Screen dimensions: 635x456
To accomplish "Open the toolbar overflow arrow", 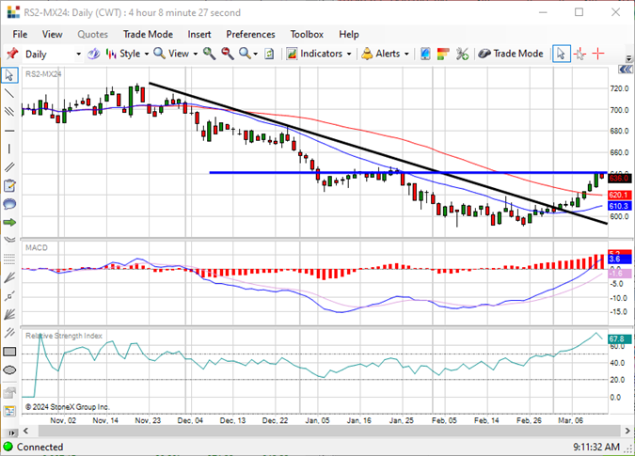I will coord(628,58).
